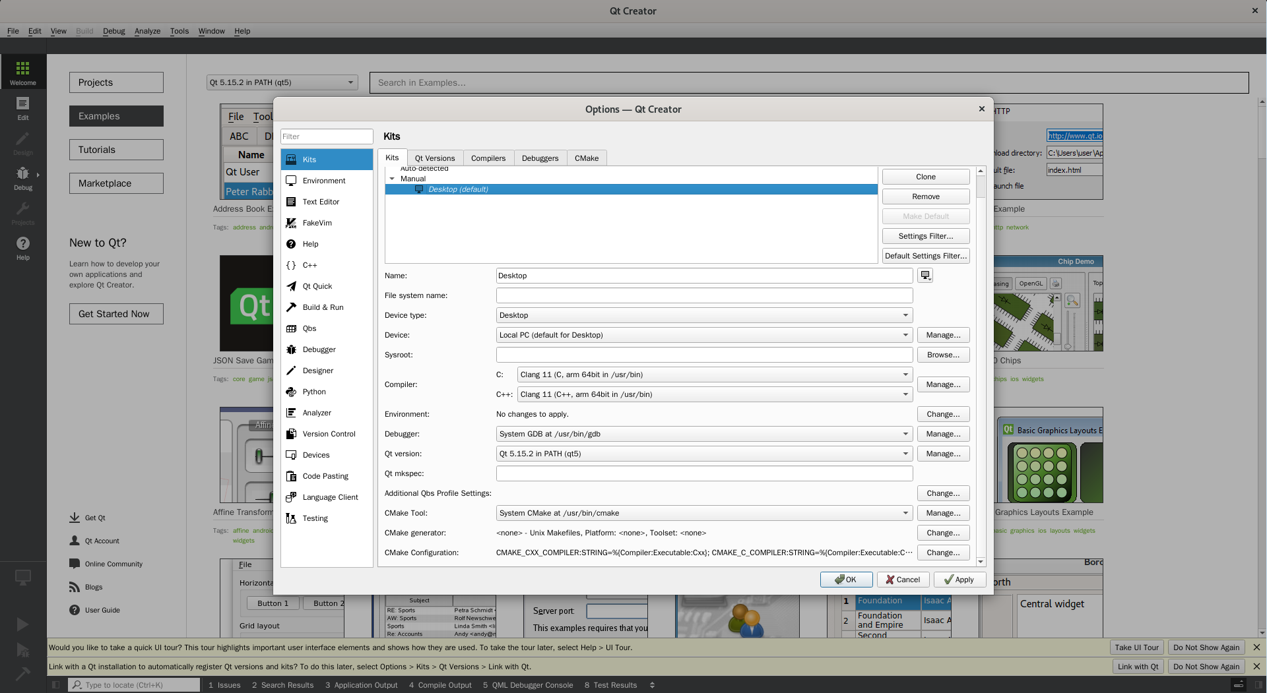Open Qt version selector on Examples page

click(282, 82)
